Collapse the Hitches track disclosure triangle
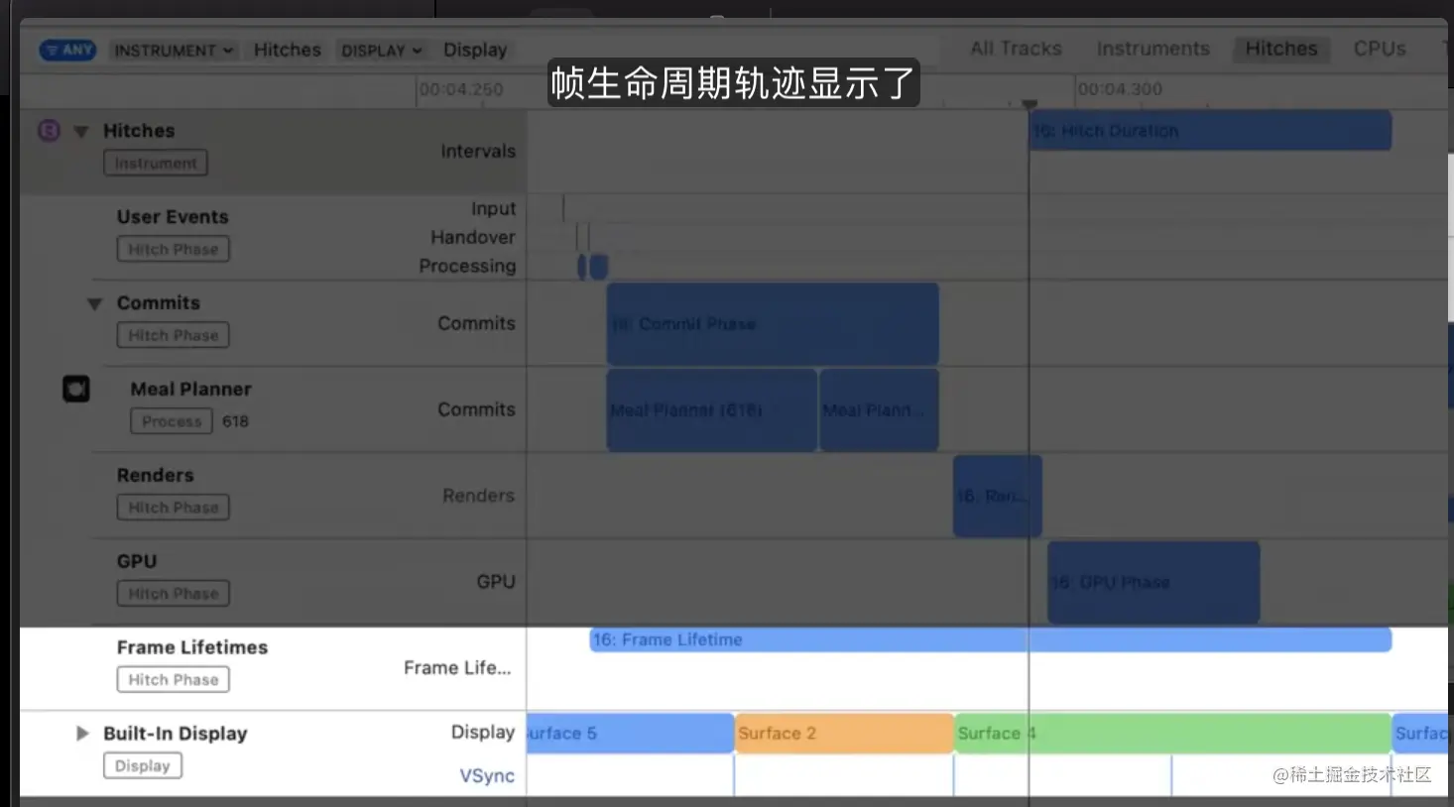This screenshot has width=1454, height=807. pos(81,131)
